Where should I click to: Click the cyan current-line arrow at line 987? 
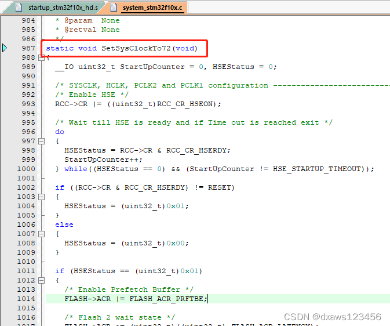pyautogui.click(x=5, y=48)
